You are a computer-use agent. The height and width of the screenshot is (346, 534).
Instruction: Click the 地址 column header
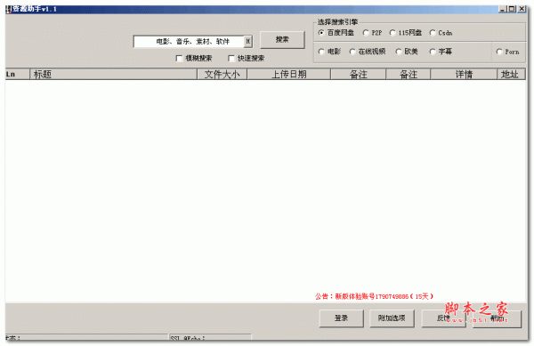tap(511, 74)
